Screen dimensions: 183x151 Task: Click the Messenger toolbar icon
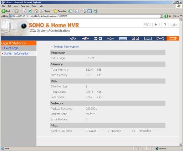[x=96, y=11]
